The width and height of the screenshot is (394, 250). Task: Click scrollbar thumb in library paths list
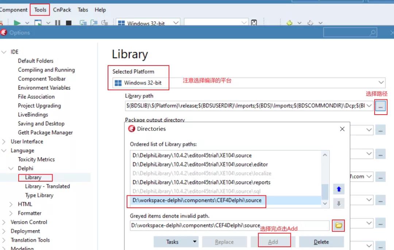325,191
